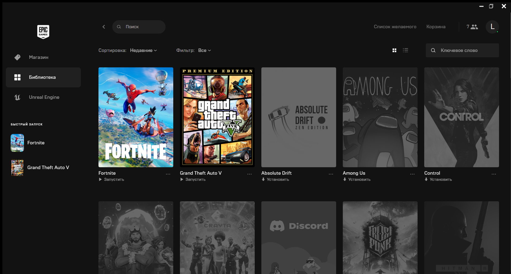Open more options for Fortnite
Screen dimensions: 511x274
tap(168, 174)
